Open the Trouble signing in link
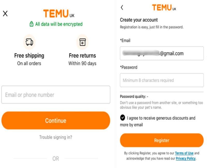Screen dimensions: 207x168 [56, 137]
